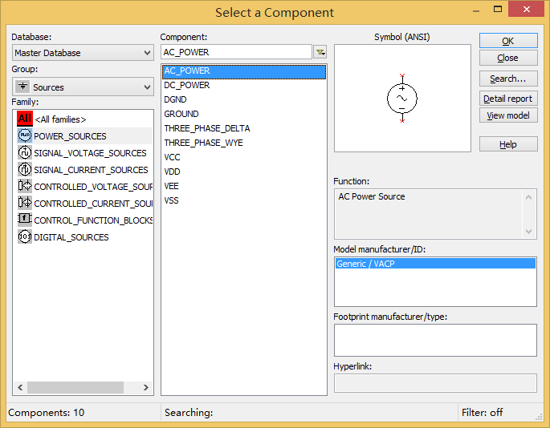Click the Help button
Screen dimensions: 550x428
[x=508, y=144]
